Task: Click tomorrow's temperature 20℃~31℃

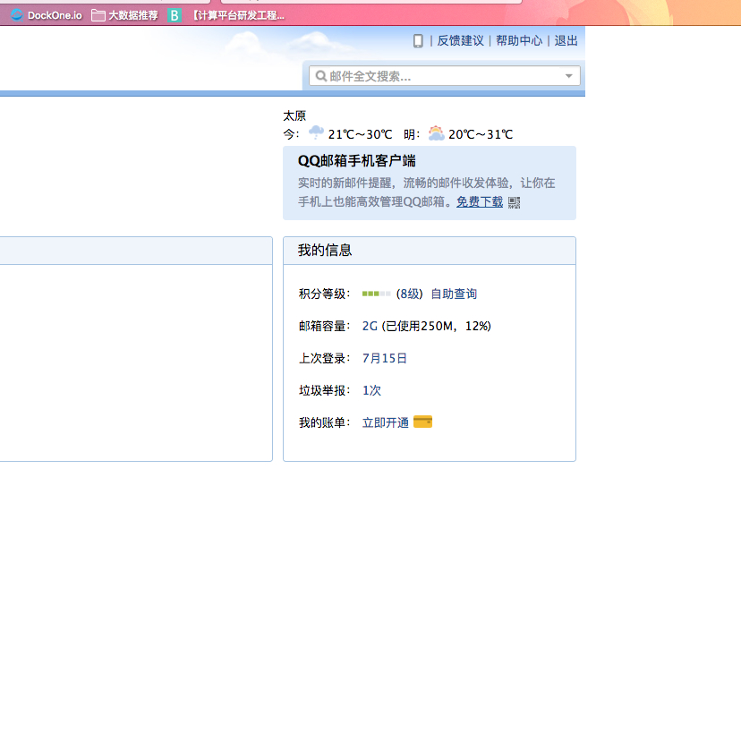Action: pyautogui.click(x=481, y=134)
